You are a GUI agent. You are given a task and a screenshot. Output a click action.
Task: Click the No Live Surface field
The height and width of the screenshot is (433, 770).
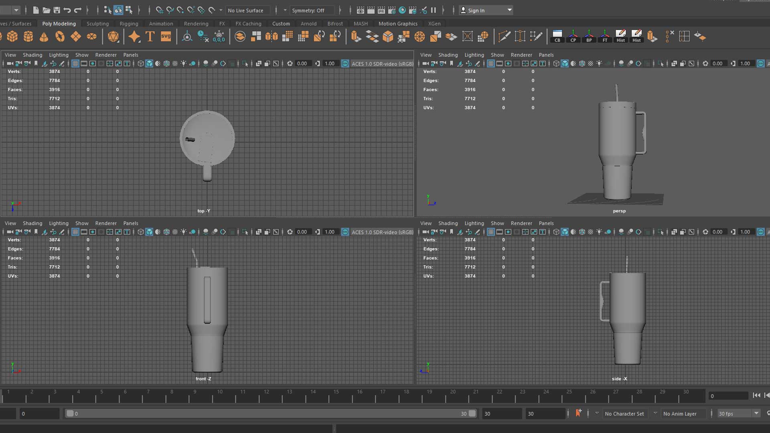pyautogui.click(x=246, y=10)
